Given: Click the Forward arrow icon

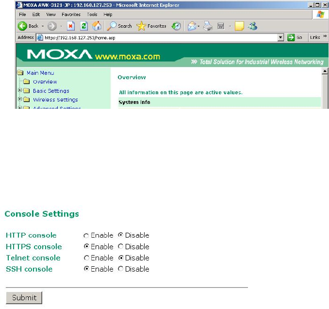Looking at the screenshot, I should [x=52, y=26].
